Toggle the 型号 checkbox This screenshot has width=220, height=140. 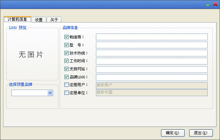click(x=67, y=45)
